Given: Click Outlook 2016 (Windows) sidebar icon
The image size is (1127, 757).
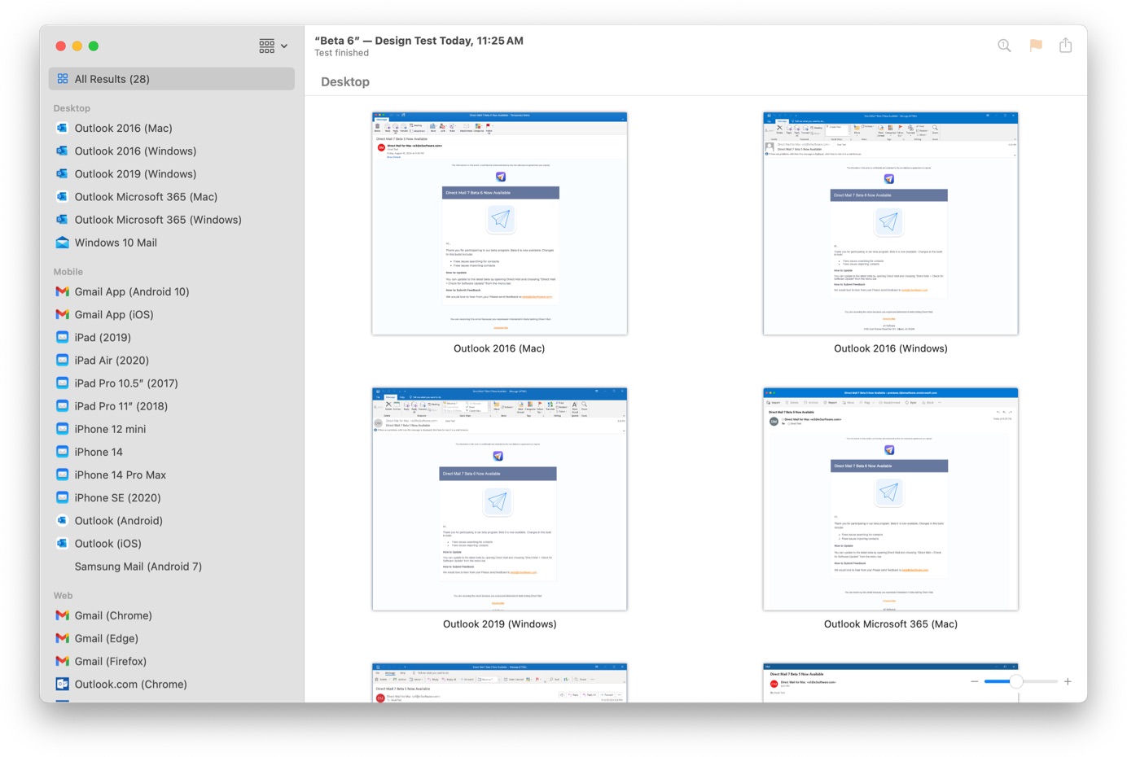Looking at the screenshot, I should click(x=62, y=151).
